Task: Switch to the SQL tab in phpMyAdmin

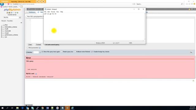Action: (x=40, y=12)
